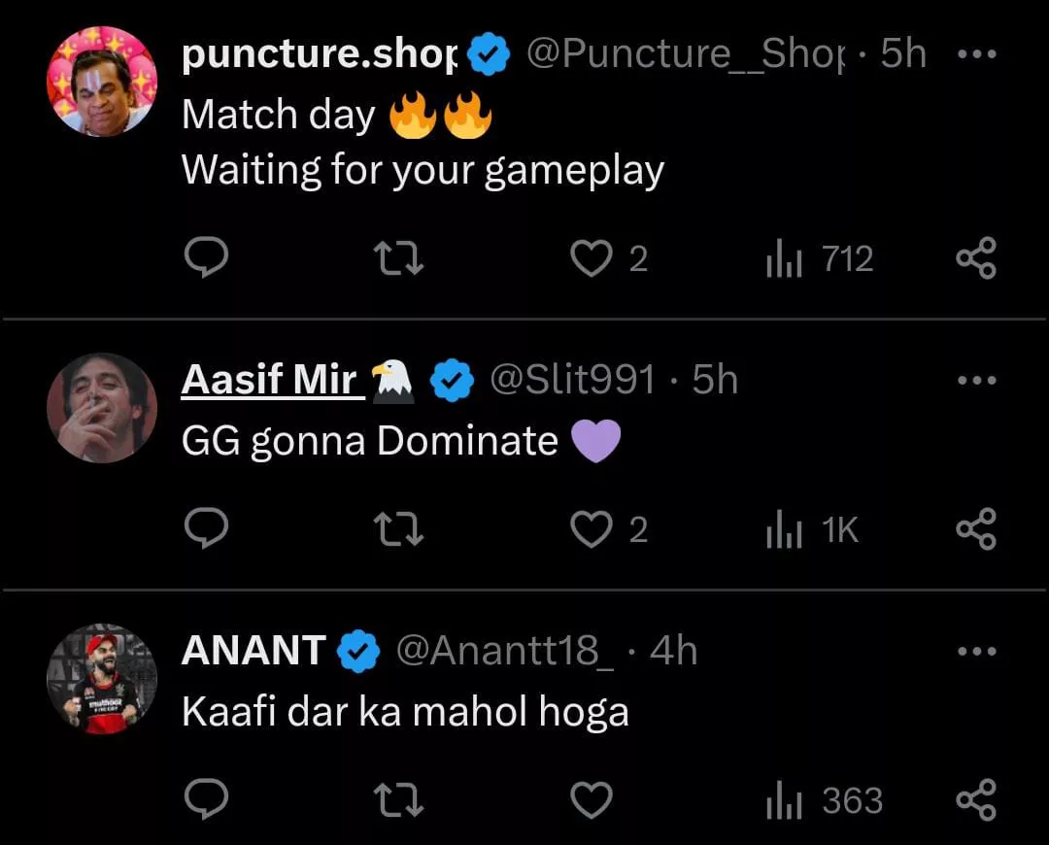This screenshot has width=1049, height=845.
Task: Retweet puncture.shop's Match day tweet
Action: click(399, 258)
